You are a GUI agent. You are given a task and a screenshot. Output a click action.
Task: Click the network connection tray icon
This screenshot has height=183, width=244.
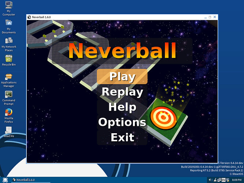pyautogui.click(x=219, y=180)
